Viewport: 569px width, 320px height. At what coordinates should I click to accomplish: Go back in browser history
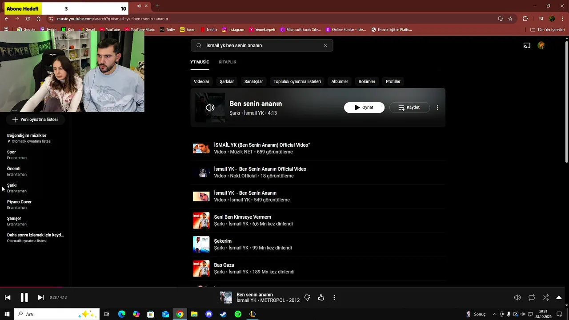tap(6, 19)
